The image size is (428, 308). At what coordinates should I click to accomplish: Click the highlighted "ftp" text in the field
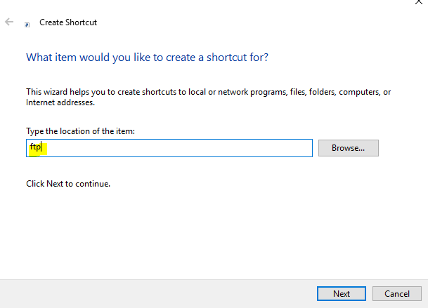pyautogui.click(x=36, y=148)
